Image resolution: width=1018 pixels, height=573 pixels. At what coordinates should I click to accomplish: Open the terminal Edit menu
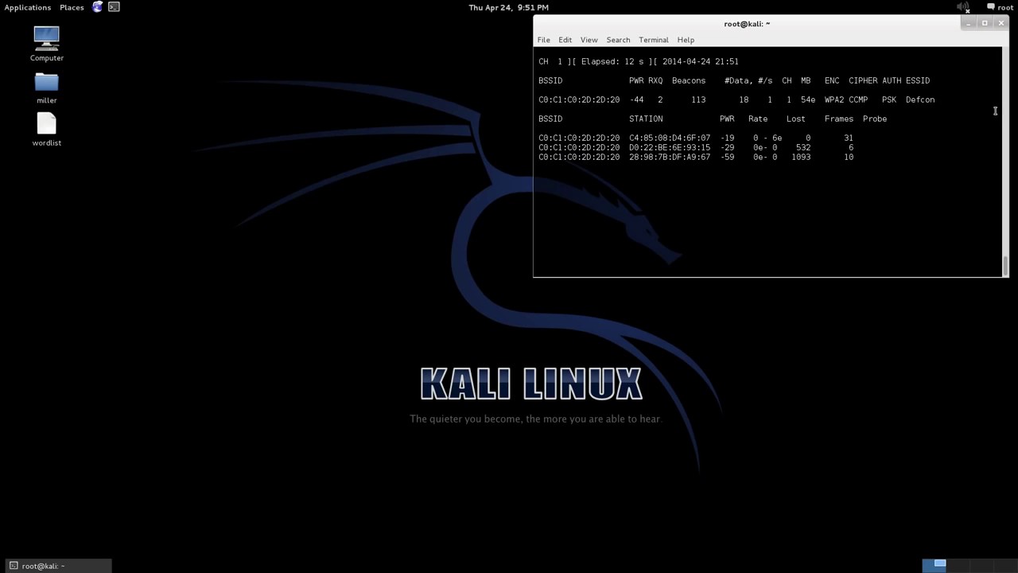pyautogui.click(x=565, y=40)
